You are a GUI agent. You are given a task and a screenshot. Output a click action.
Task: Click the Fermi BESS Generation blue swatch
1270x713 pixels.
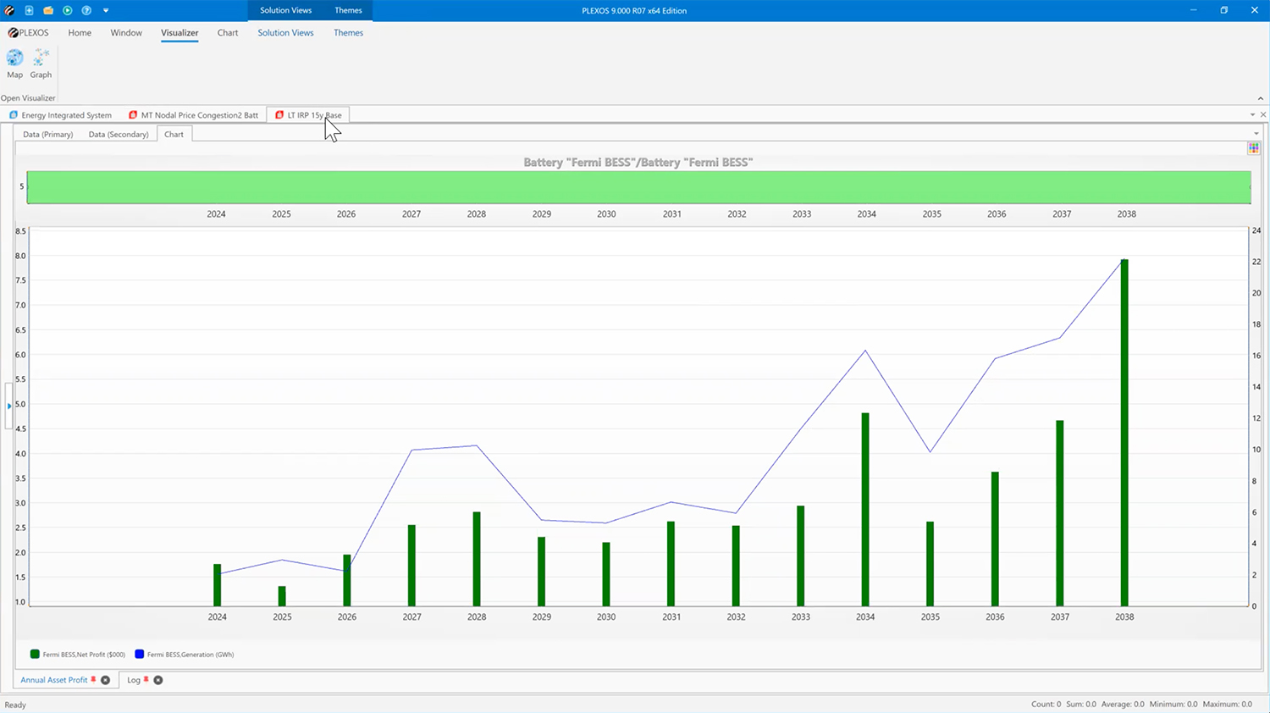pos(140,655)
